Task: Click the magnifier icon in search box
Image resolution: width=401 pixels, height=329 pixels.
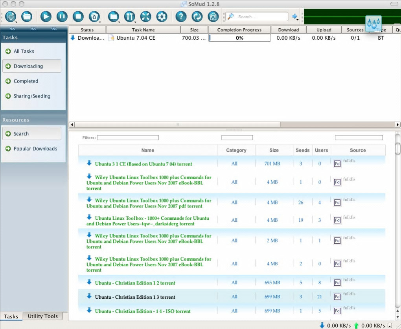Action: (230, 17)
